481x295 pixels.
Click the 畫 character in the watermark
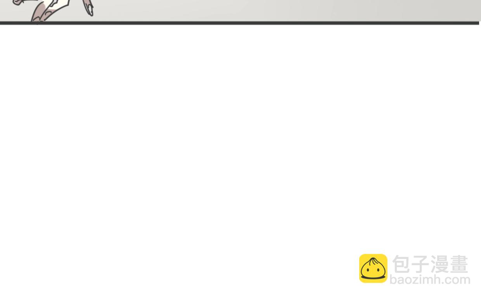tap(459, 264)
